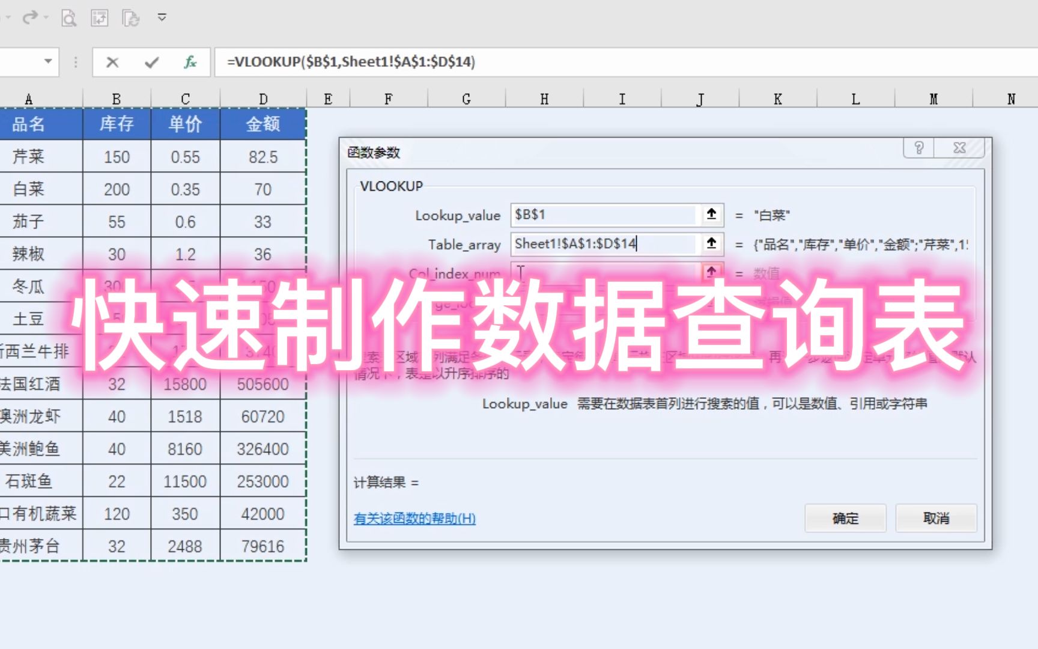1038x649 pixels.
Task: Click the price cell showing 0.35
Action: (186, 189)
